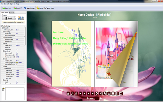The width and height of the screenshot is (163, 102).
Task: Toggle flipbook sound with the speaker icon
Action: point(101,93)
